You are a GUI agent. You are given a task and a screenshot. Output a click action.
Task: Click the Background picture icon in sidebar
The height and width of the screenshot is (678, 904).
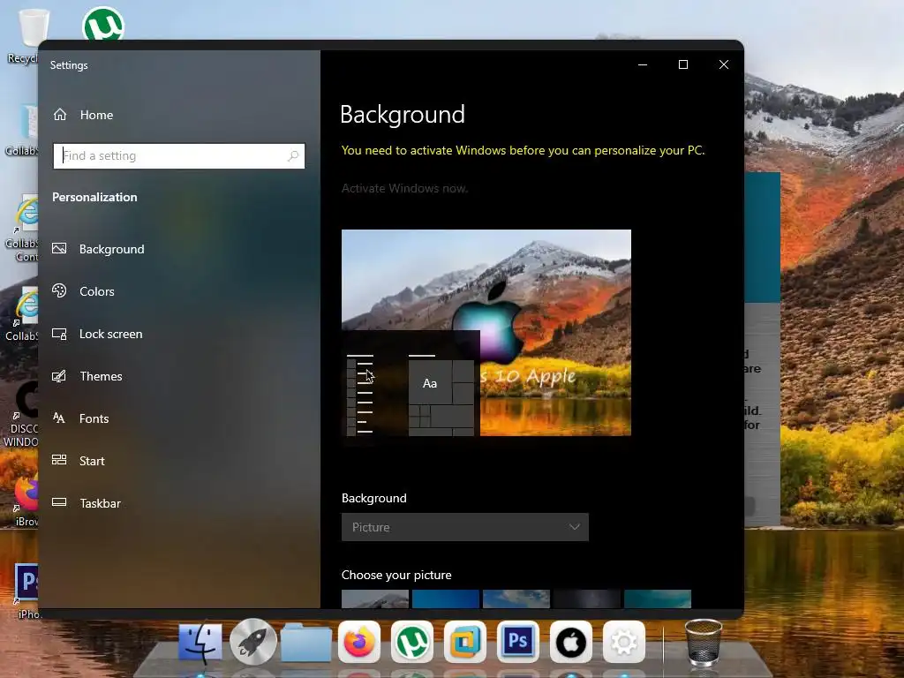pos(59,248)
